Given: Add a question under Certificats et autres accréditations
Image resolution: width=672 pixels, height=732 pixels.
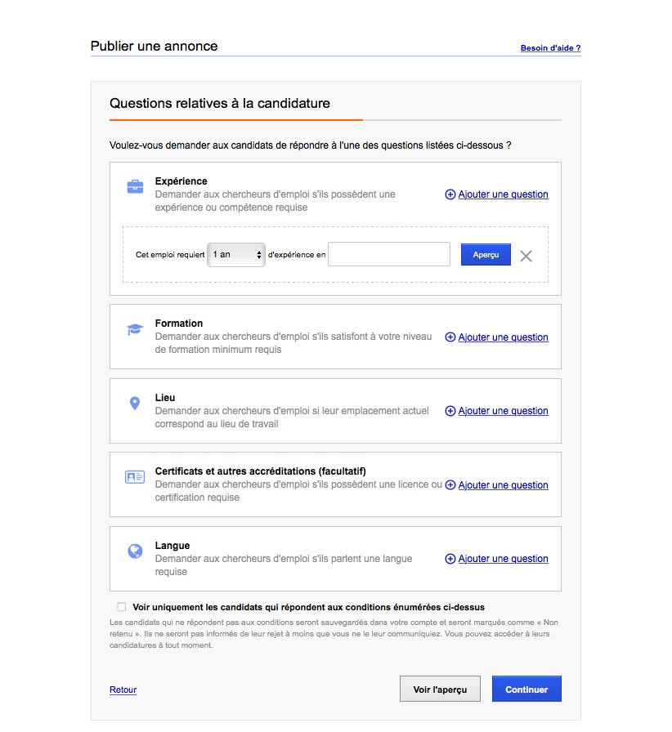Looking at the screenshot, I should pos(503,485).
